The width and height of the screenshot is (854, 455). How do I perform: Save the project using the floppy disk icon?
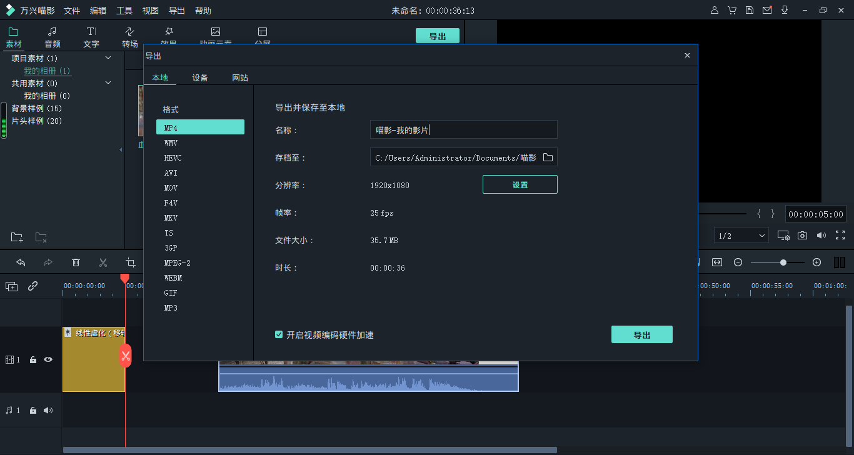click(750, 10)
